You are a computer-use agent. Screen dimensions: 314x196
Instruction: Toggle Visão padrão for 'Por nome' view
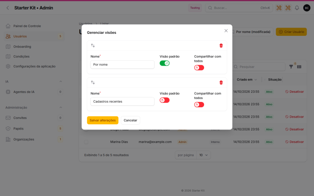click(164, 63)
